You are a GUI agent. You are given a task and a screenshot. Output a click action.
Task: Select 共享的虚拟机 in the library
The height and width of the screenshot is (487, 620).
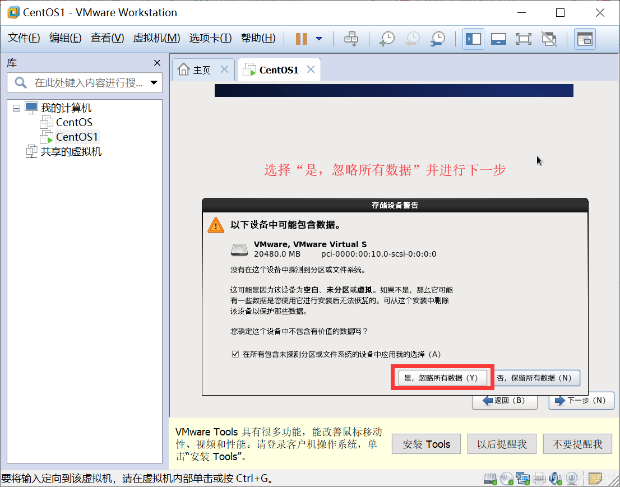(71, 152)
